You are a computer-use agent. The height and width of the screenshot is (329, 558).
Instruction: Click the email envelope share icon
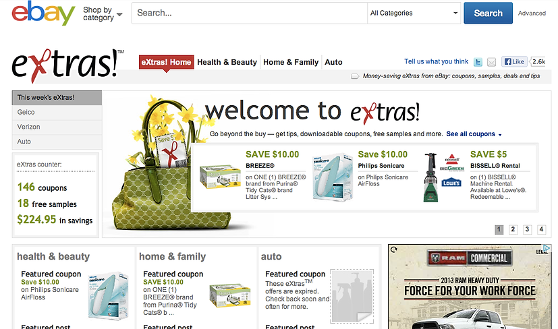tap(491, 62)
